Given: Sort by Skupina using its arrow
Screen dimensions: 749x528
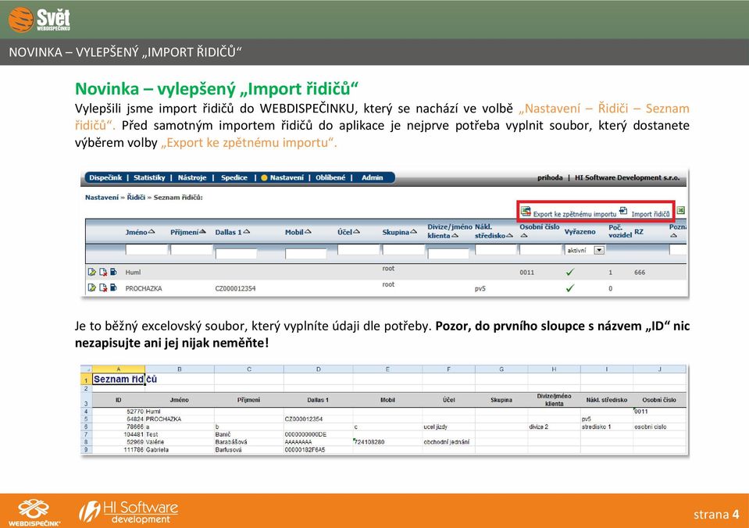Looking at the screenshot, I should click(x=414, y=231).
